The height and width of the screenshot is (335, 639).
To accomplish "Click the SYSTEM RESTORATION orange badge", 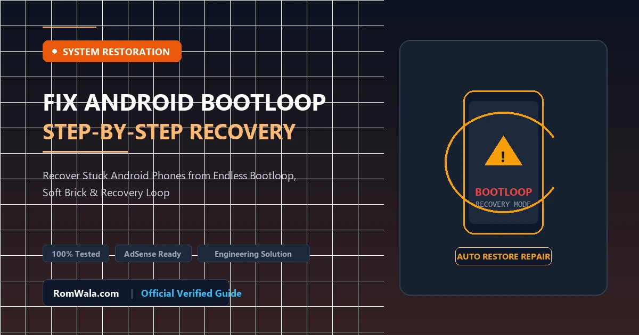I will point(112,52).
